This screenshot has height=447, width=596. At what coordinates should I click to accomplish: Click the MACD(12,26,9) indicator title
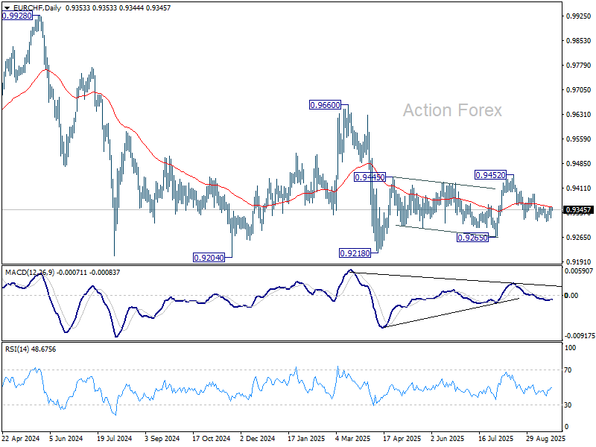point(30,272)
